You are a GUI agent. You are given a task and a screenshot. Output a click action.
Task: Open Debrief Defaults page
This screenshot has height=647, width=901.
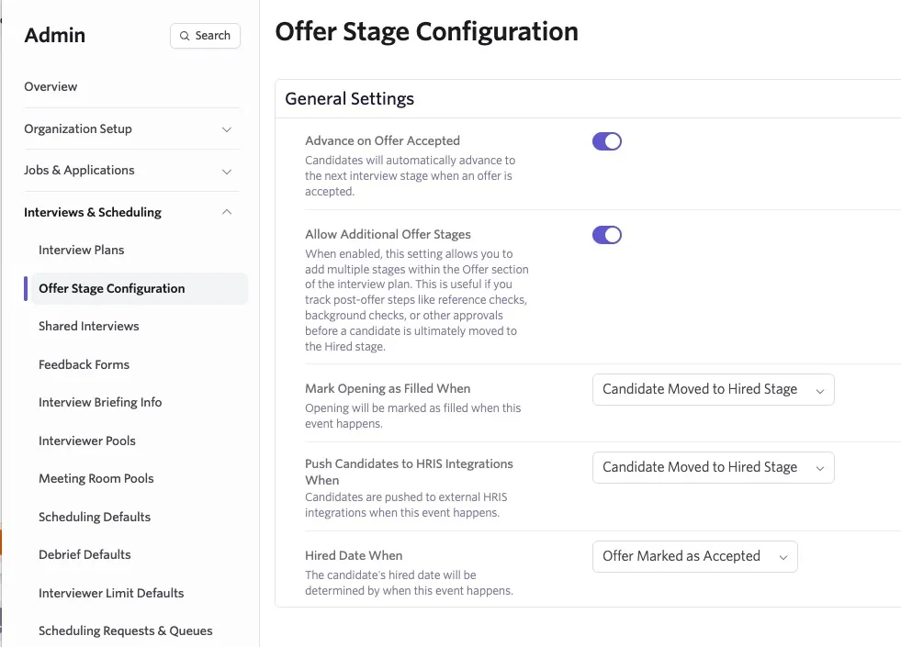tap(84, 554)
